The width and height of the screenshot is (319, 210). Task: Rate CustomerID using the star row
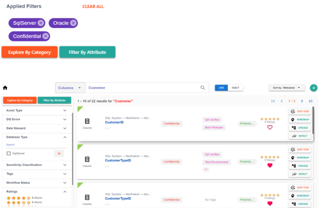pos(270,119)
